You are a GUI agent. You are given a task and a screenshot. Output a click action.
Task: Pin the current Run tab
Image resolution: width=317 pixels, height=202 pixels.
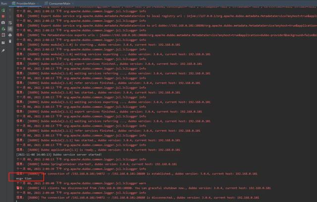[x=3, y=50]
